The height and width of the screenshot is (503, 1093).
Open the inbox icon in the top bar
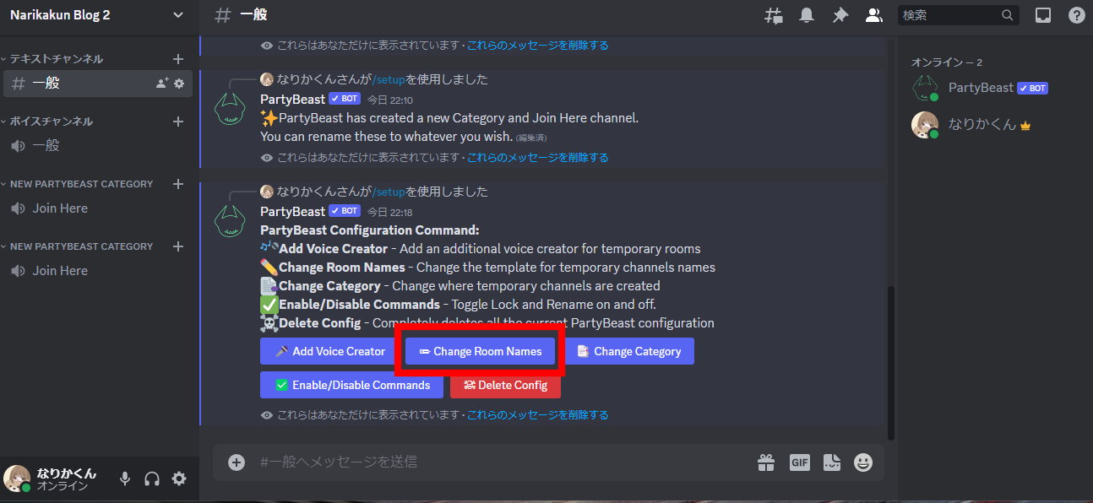pos(1042,14)
